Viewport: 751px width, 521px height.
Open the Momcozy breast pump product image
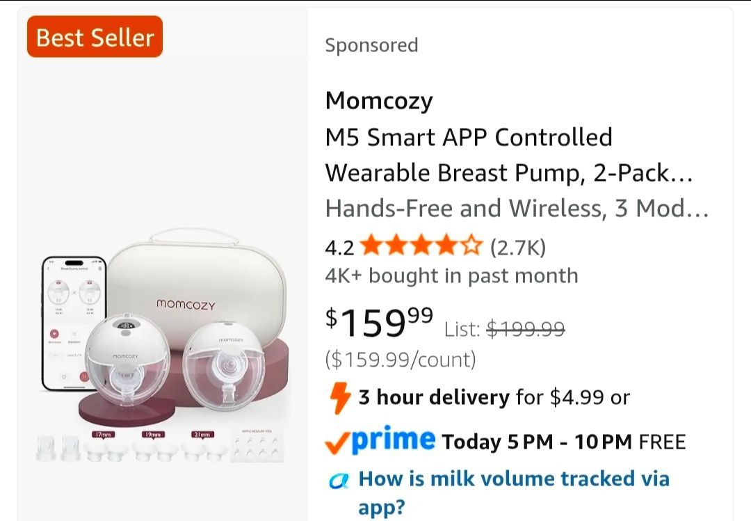[163, 345]
